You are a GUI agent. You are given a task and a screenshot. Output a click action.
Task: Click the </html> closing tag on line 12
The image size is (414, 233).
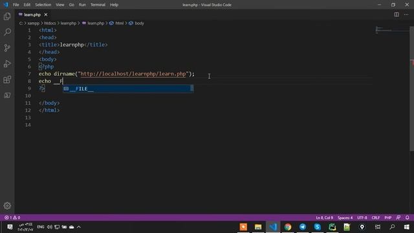pyautogui.click(x=49, y=110)
